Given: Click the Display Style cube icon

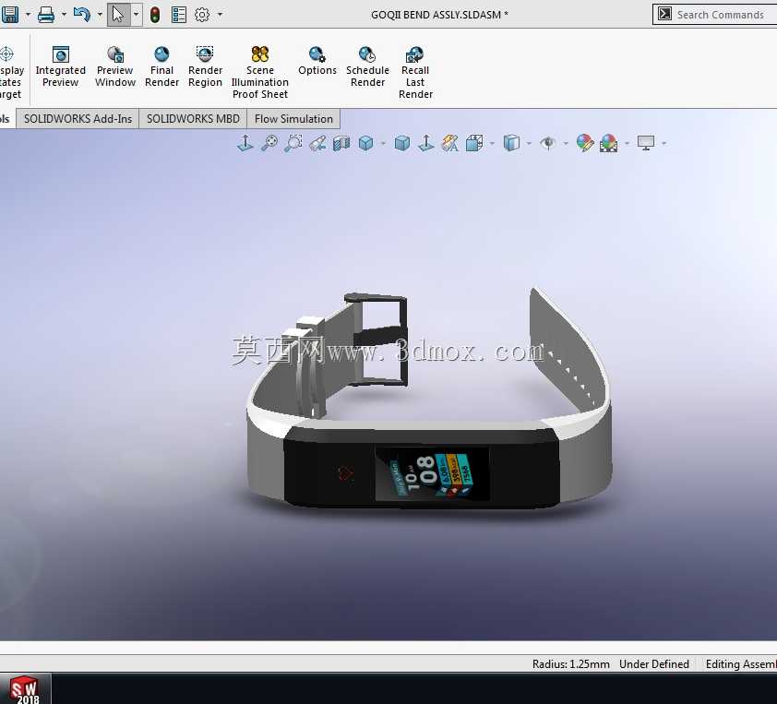Looking at the screenshot, I should coord(511,143).
